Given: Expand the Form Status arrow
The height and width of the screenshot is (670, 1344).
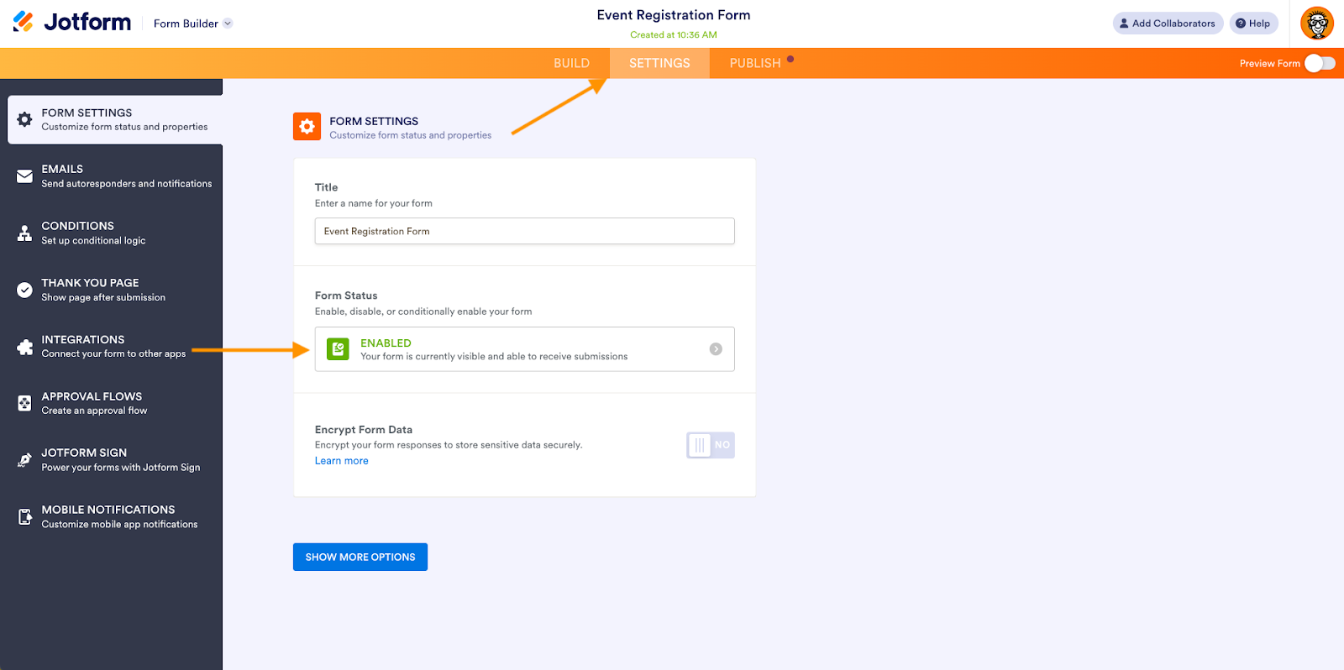Looking at the screenshot, I should [x=716, y=349].
